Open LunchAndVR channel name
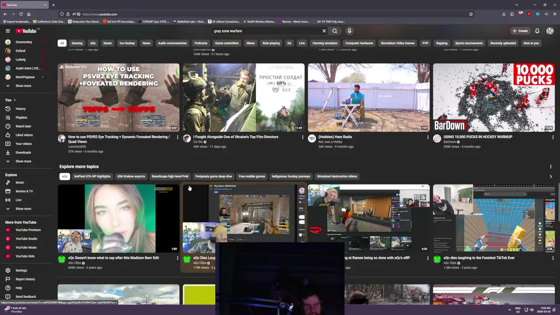560x315 pixels. pos(77,147)
